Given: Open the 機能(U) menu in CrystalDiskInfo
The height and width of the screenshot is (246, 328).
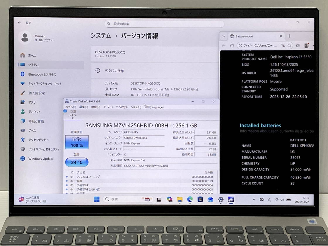Looking at the screenshot, I should 95,107.
